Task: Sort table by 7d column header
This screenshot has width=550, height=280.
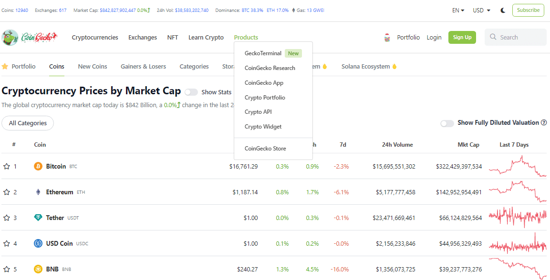Action: point(342,145)
